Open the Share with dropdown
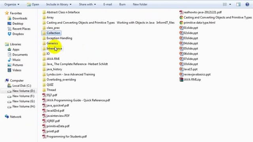Screen dimensions: 253x142 point(87,4)
